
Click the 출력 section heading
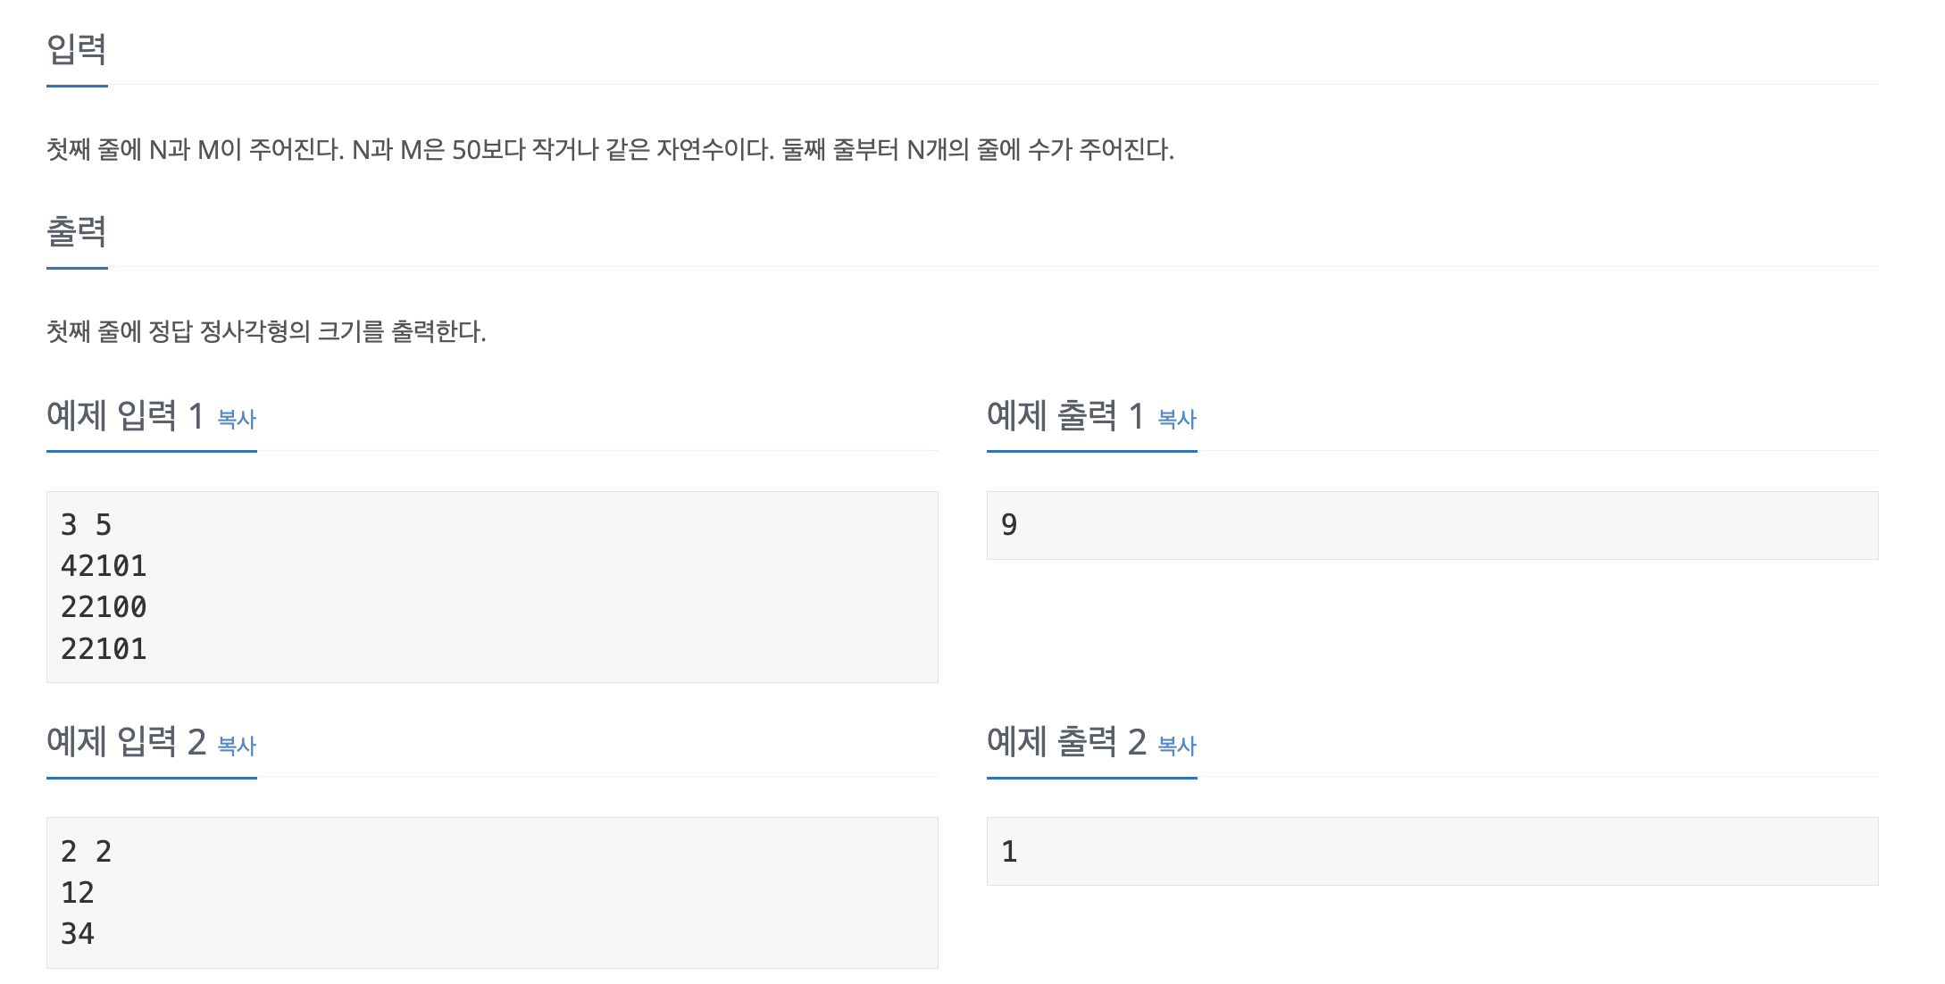click(x=77, y=232)
